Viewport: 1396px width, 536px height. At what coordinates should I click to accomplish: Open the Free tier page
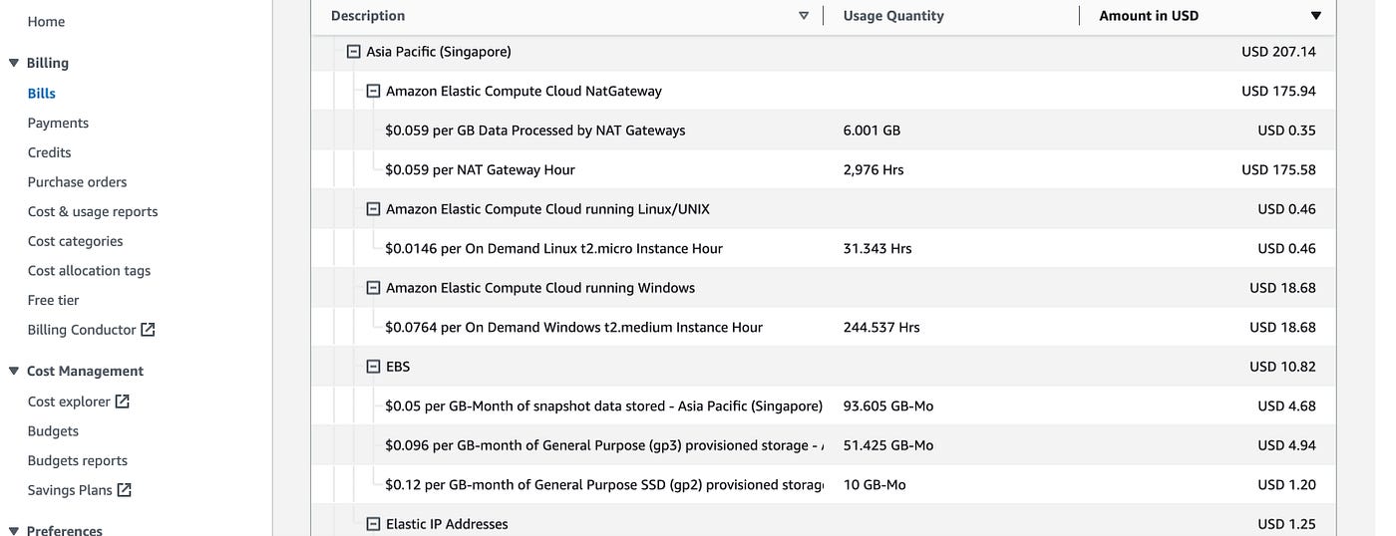[53, 300]
